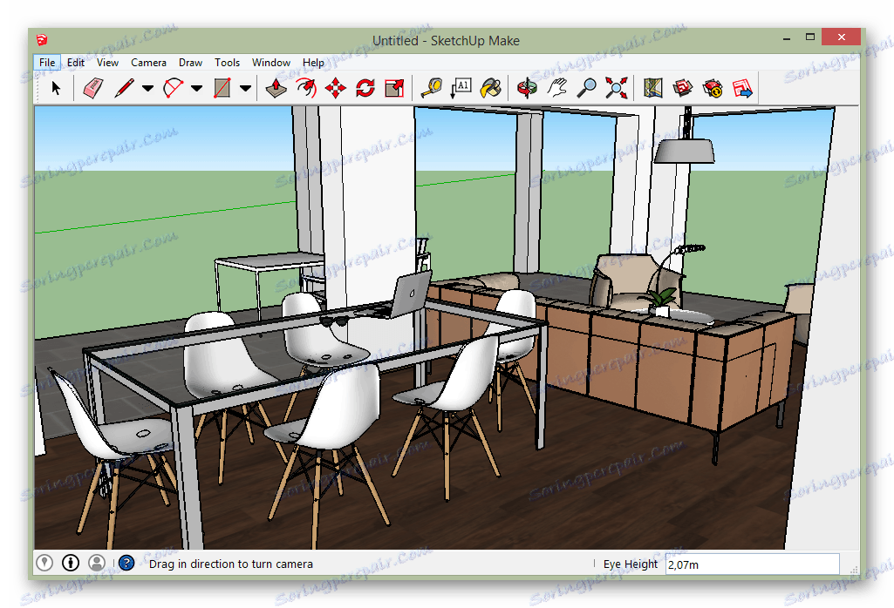Click the "Drag in direction to turn camera" hint
This screenshot has width=894, height=608.
(231, 564)
